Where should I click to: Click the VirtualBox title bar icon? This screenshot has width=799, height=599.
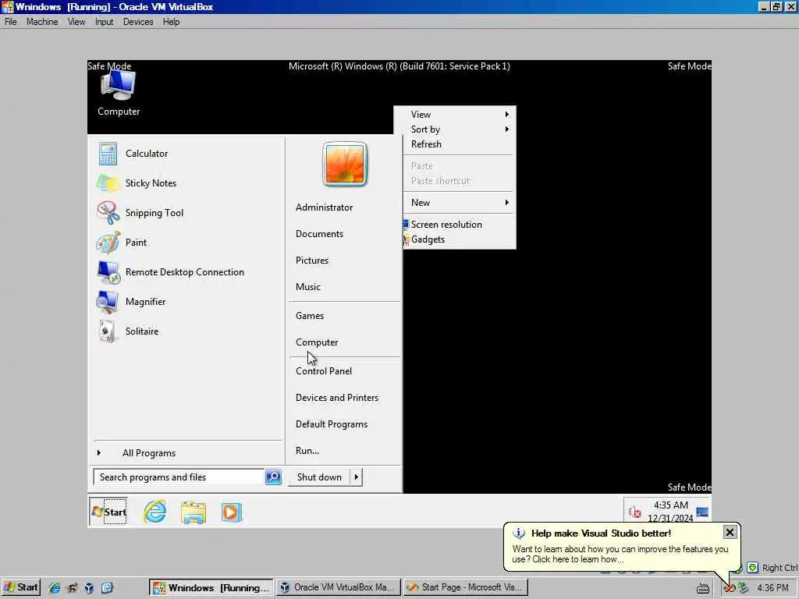point(7,6)
